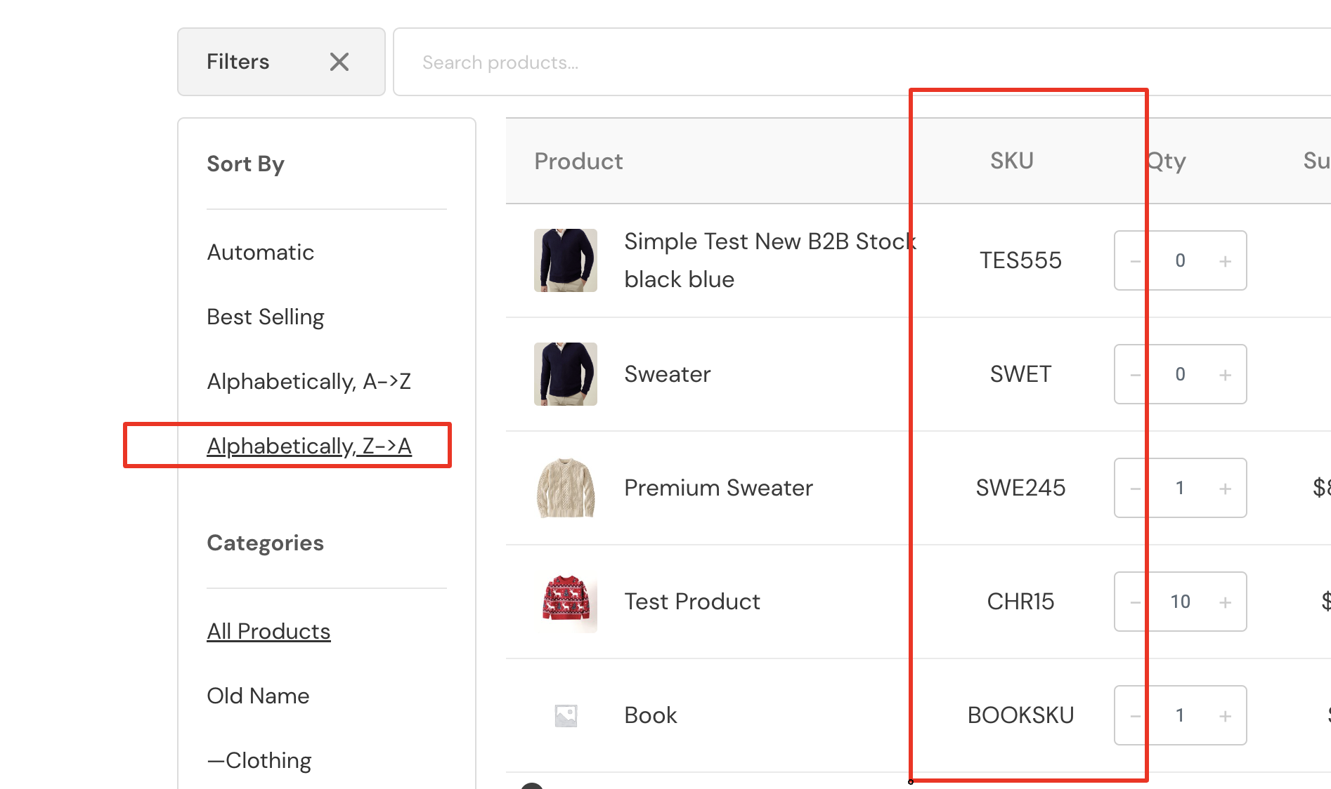Click the Product column header

click(578, 161)
